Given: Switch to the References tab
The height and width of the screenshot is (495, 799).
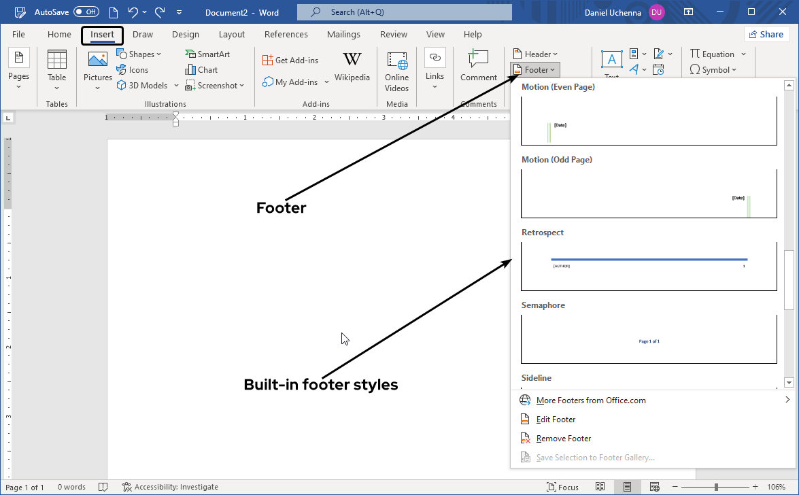Looking at the screenshot, I should tap(286, 34).
